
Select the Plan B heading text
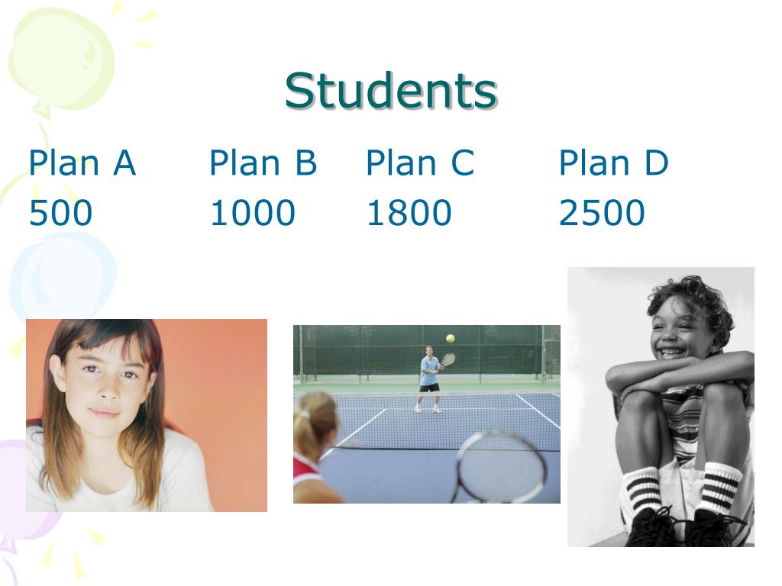point(263,163)
